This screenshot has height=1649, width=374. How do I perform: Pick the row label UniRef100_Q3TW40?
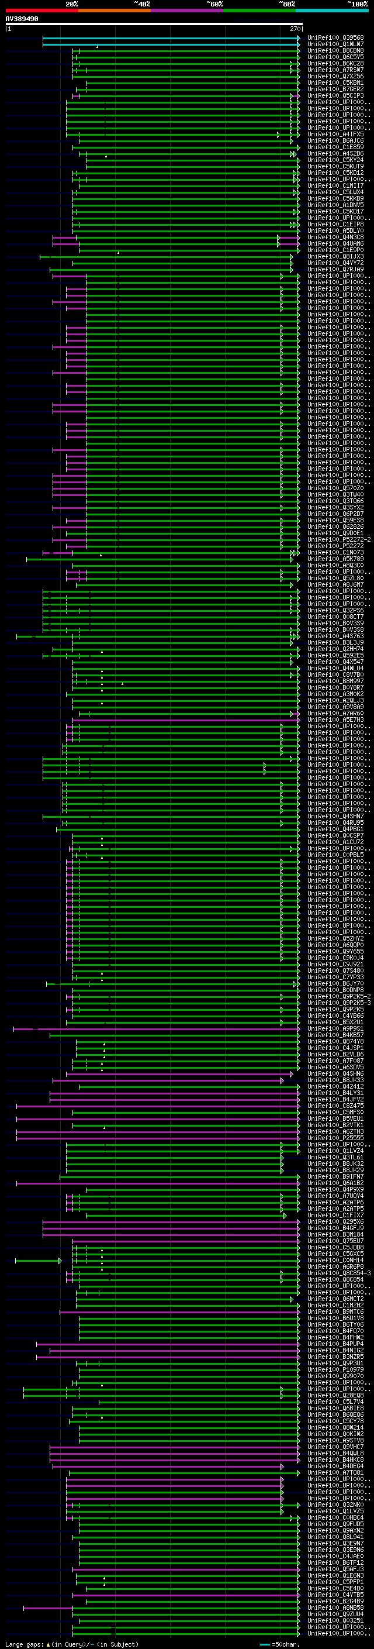335,494
